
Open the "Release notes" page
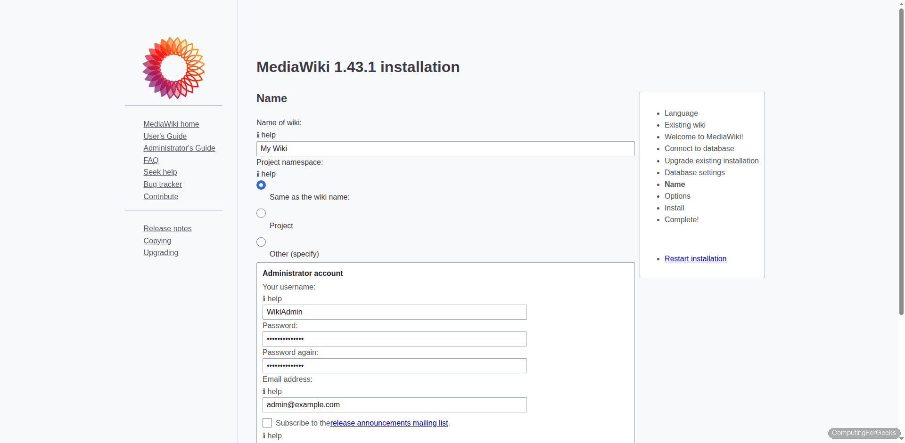tap(167, 228)
